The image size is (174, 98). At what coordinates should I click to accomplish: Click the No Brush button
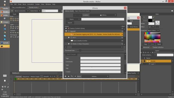157,23
